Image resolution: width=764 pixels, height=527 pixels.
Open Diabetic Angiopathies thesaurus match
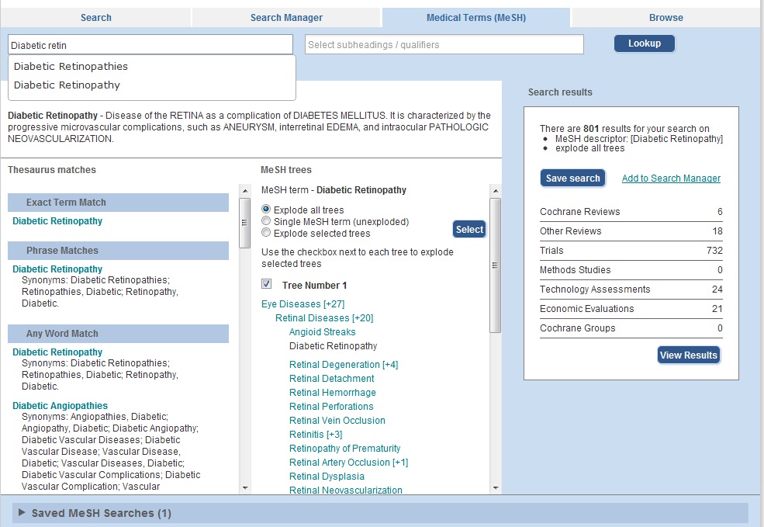[x=60, y=406]
